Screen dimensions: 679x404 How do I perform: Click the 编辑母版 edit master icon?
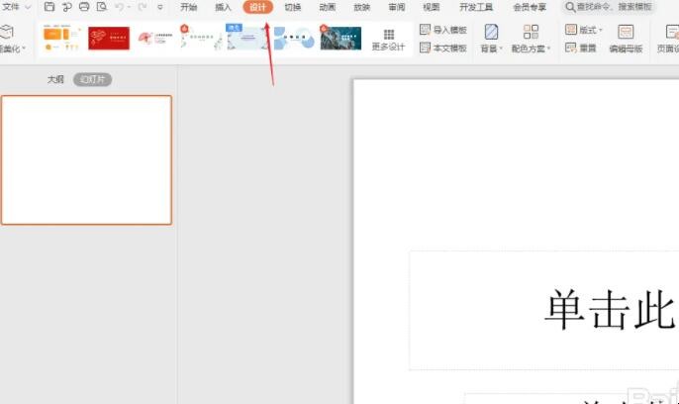click(625, 39)
